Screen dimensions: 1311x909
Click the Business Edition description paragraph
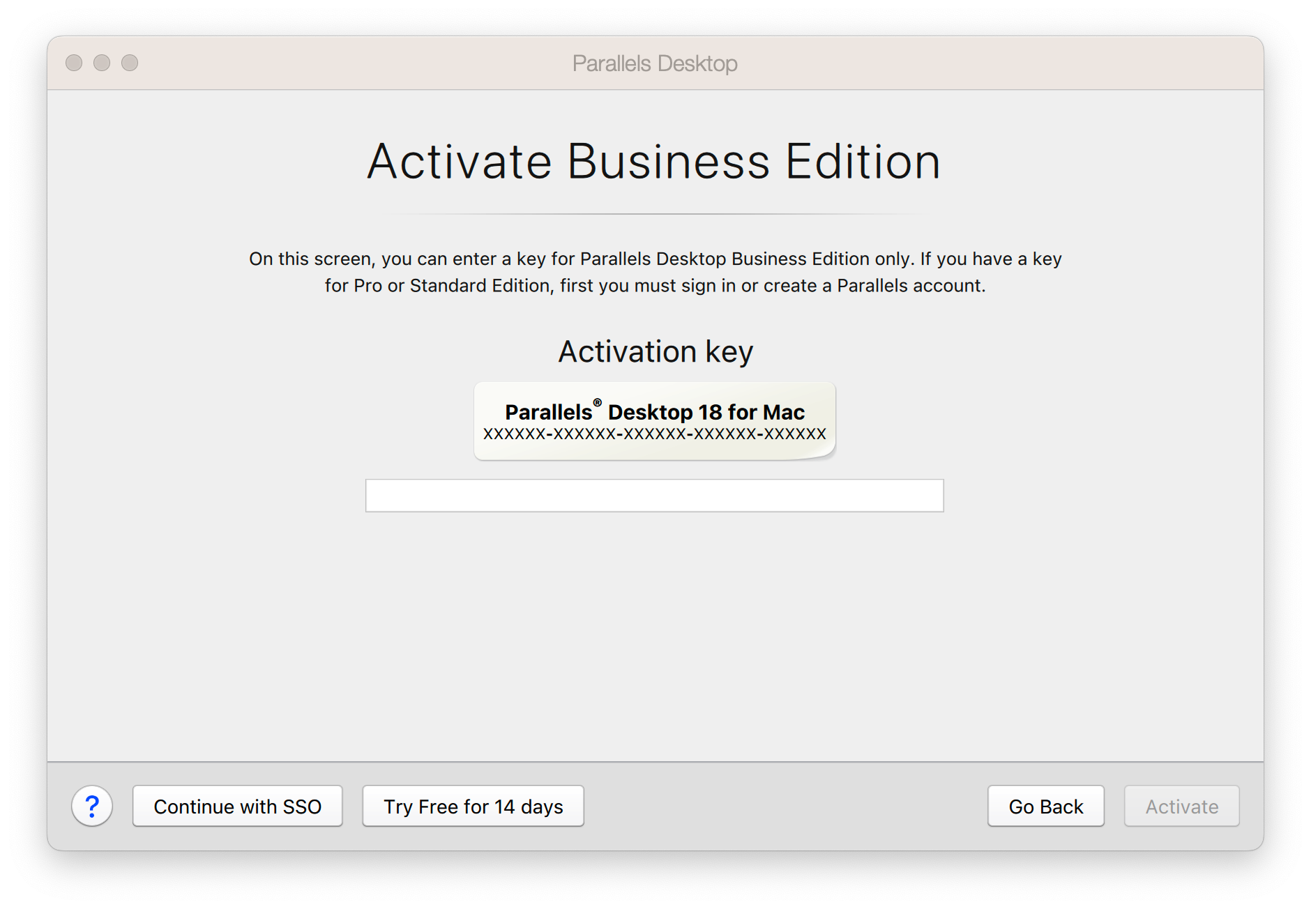(654, 272)
